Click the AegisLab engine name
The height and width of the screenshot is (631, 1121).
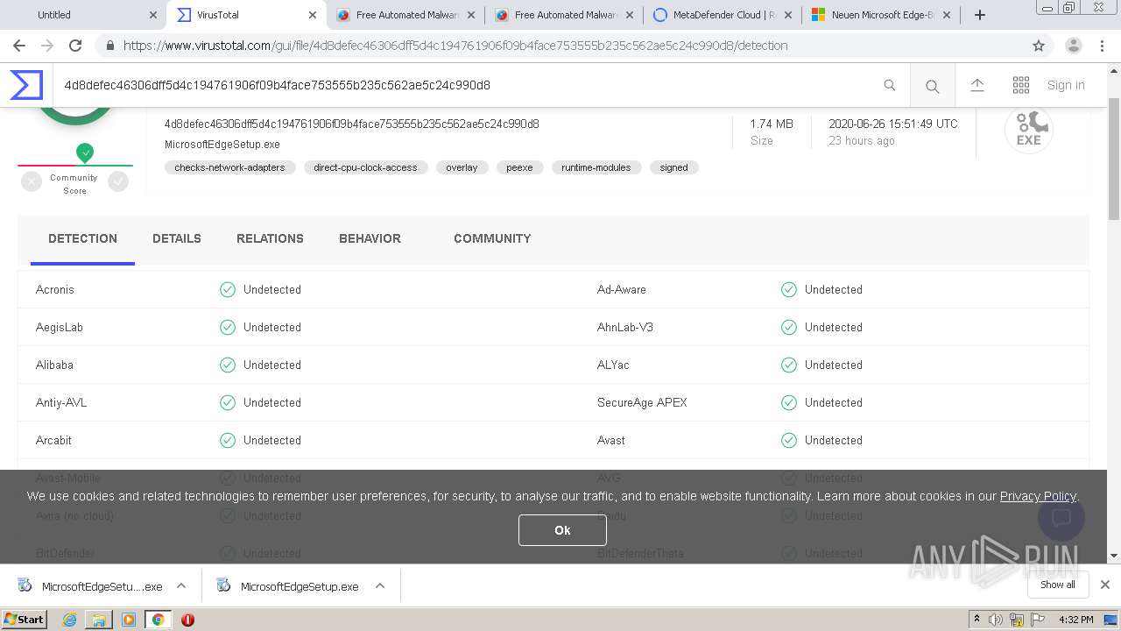60,327
